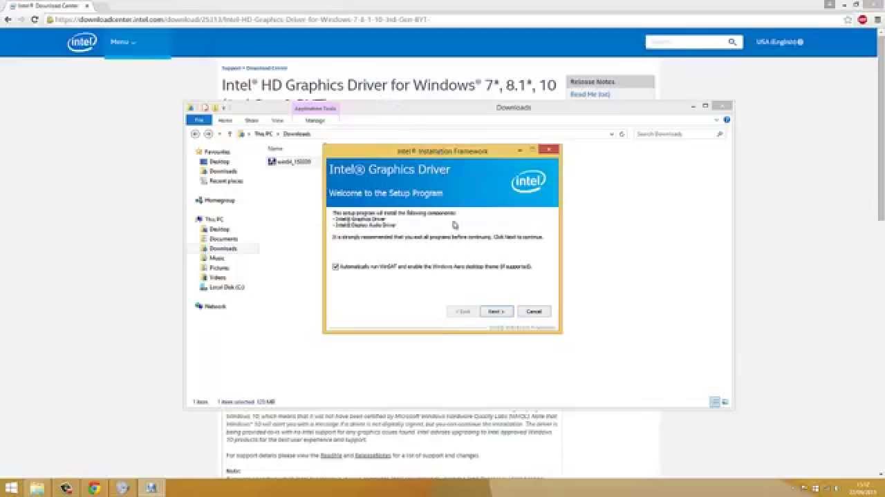Open the Share ribbon tab in Explorer

[x=252, y=120]
